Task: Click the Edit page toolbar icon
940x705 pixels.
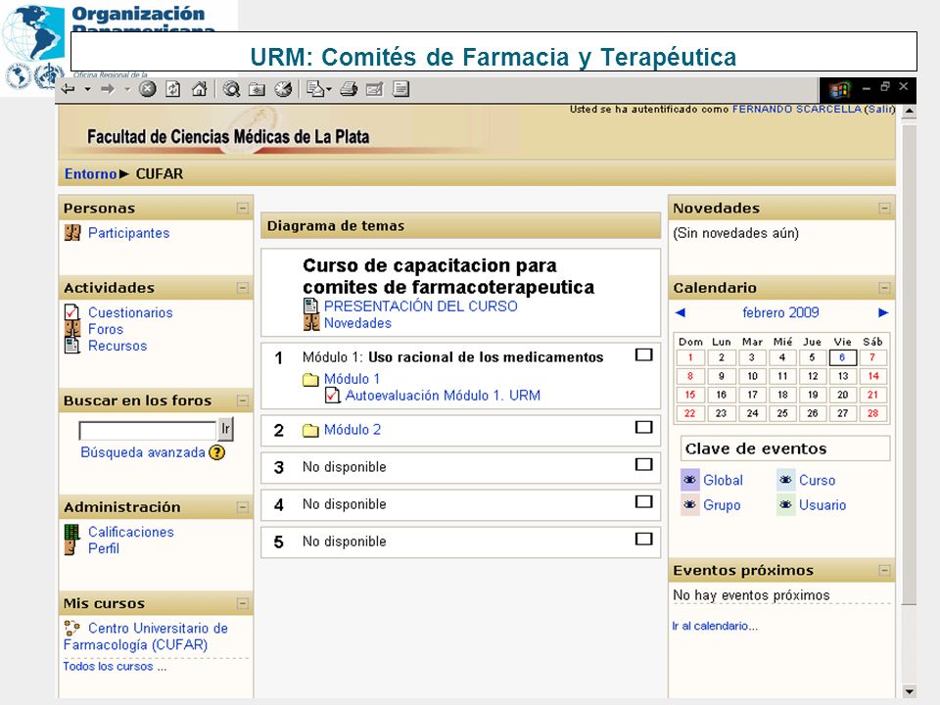Action: [375, 89]
